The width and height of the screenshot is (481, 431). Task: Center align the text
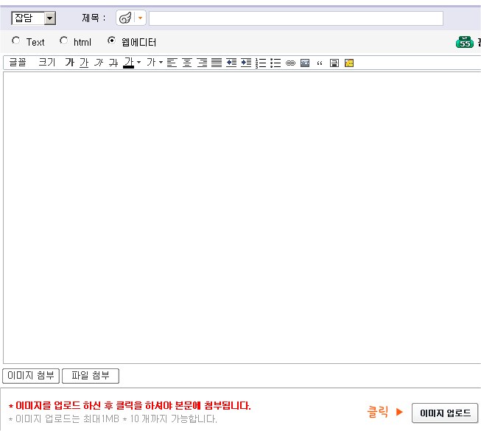click(x=187, y=63)
